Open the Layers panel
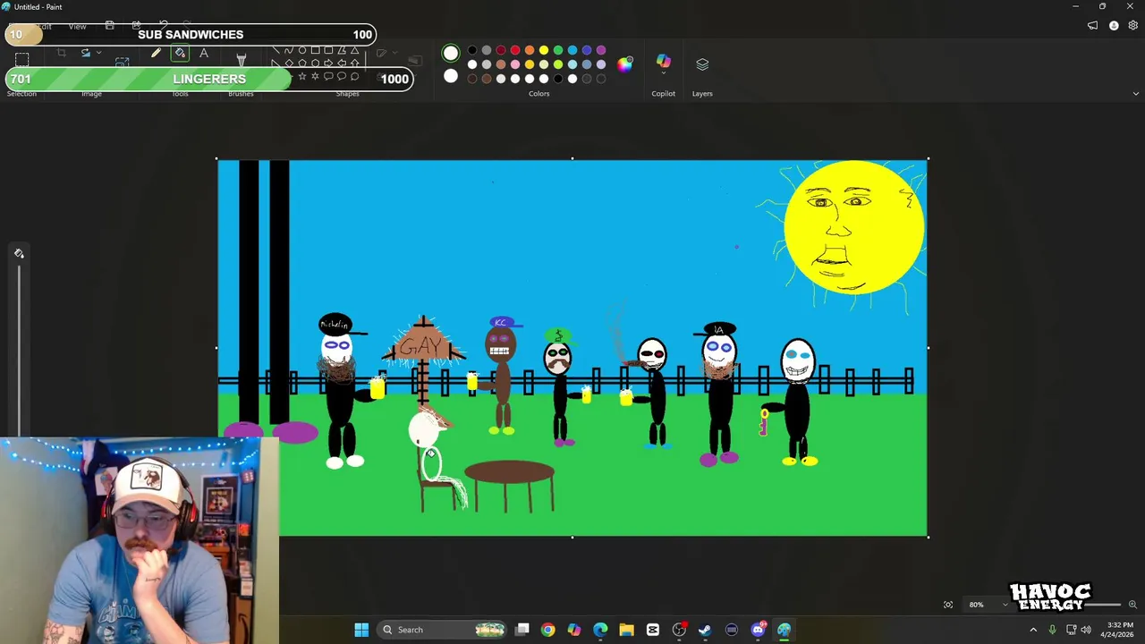 click(702, 64)
